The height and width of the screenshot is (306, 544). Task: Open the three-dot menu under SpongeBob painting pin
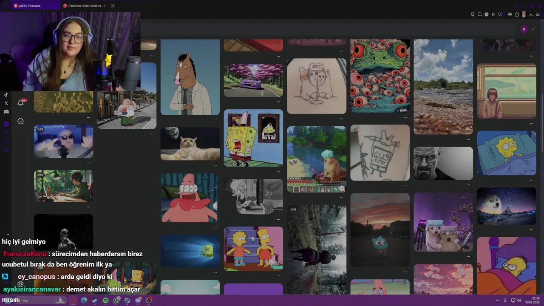278,171
